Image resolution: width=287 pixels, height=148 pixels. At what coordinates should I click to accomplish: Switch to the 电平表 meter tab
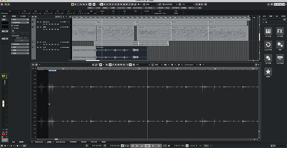pos(283,16)
